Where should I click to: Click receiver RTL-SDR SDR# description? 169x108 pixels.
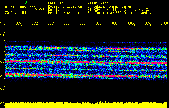point(118,10)
